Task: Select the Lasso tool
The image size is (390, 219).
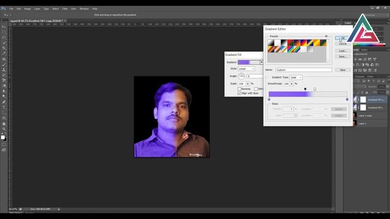Action: point(4,37)
